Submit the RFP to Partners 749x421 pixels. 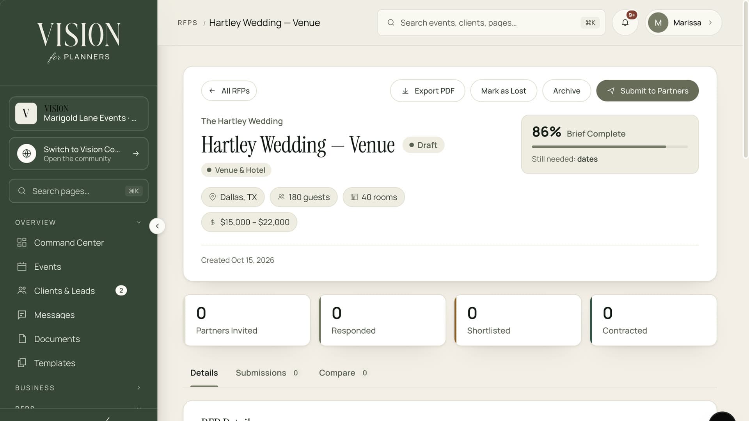point(647,91)
